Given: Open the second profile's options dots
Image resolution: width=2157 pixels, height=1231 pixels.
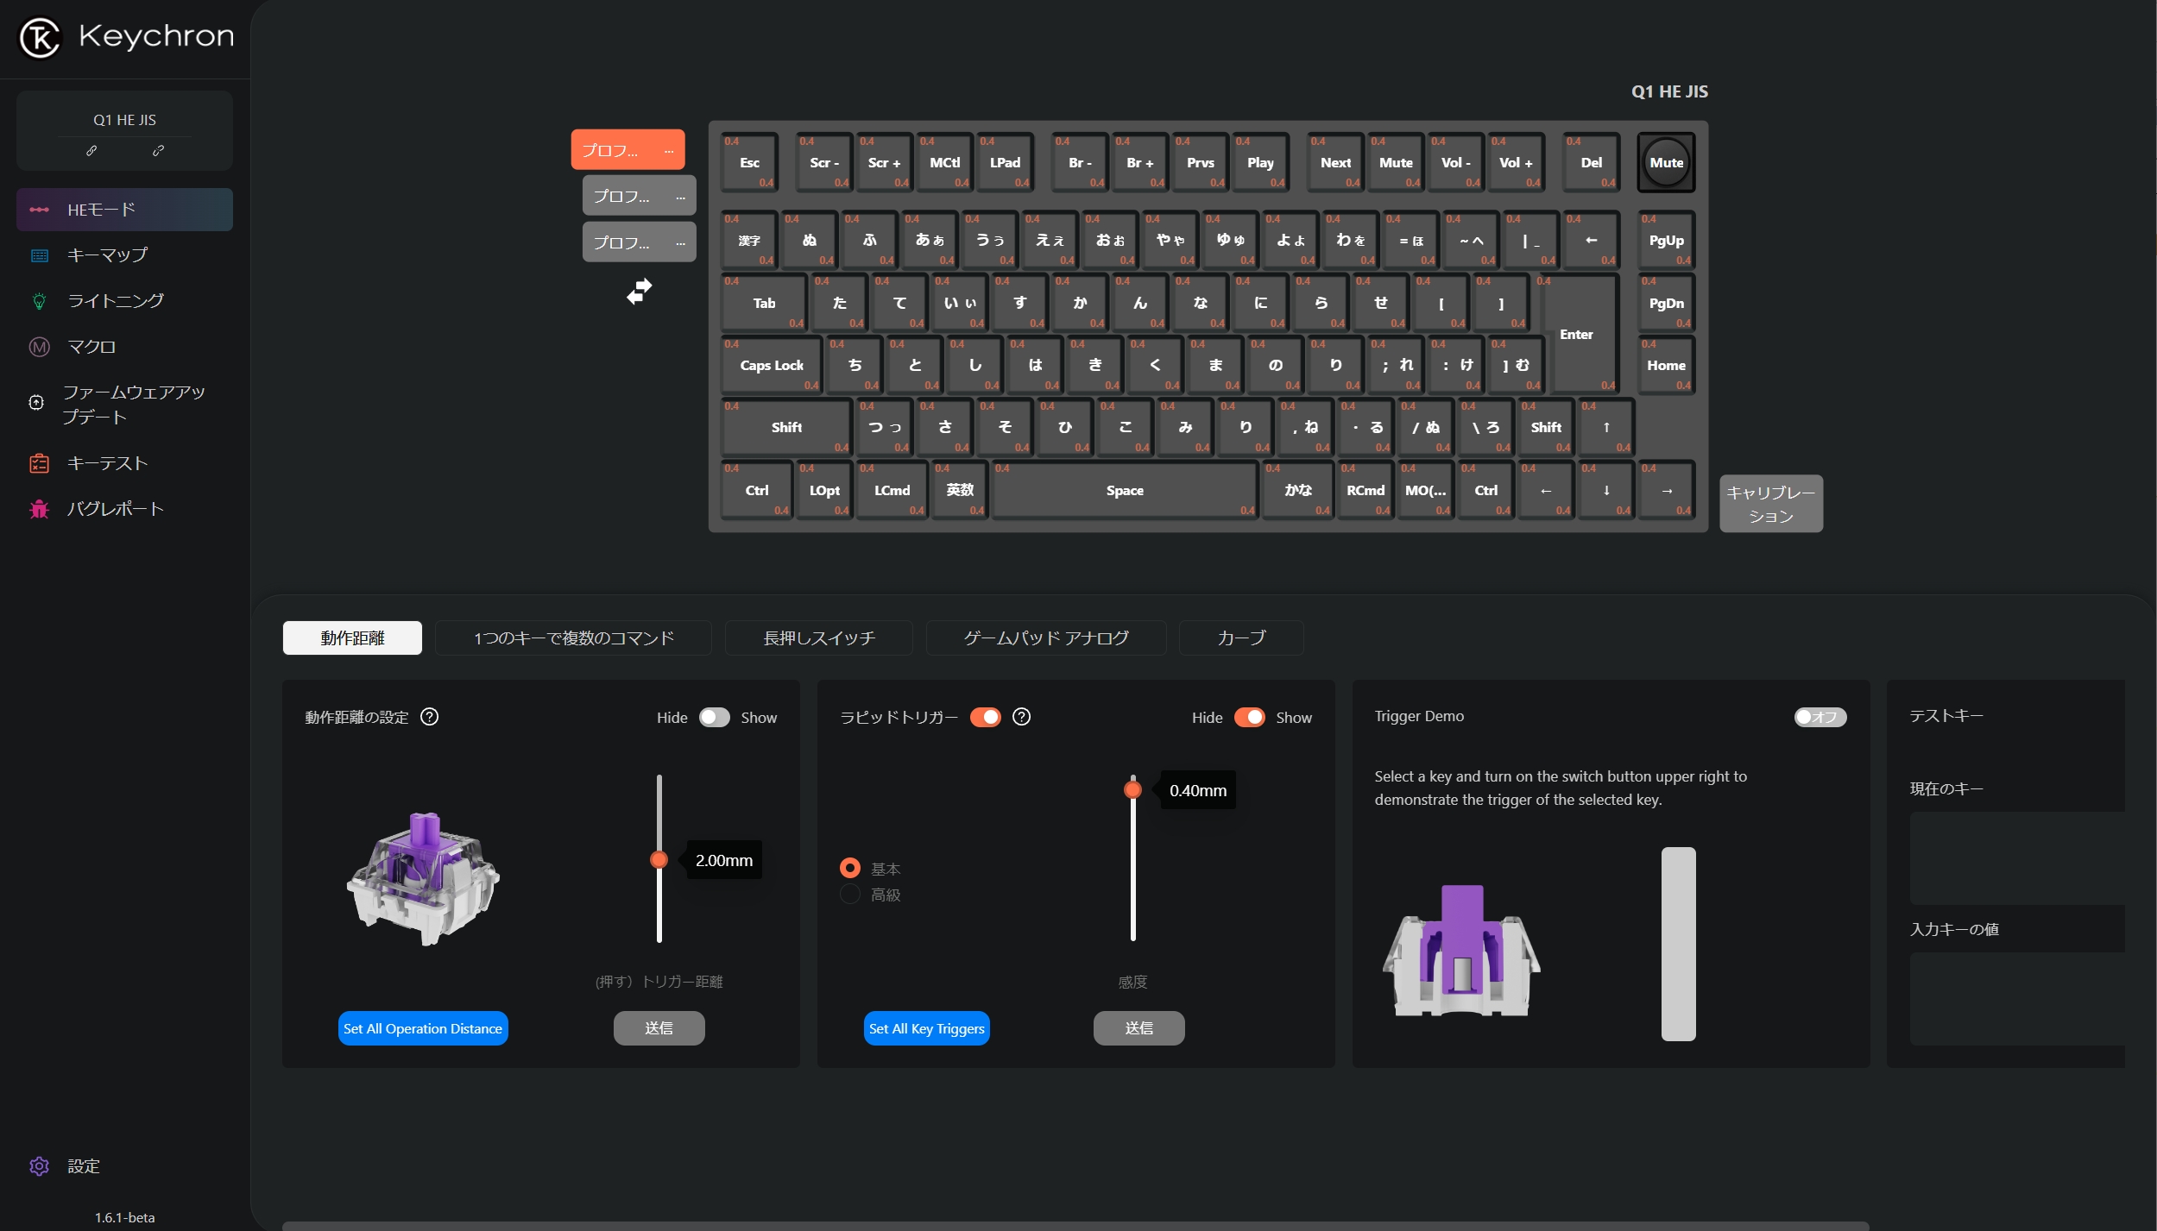Looking at the screenshot, I should [680, 197].
